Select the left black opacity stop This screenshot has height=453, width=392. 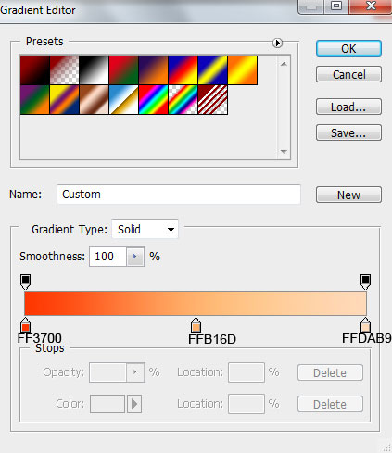pos(25,282)
